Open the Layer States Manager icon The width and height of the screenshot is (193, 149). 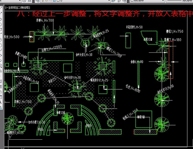[125, 1]
